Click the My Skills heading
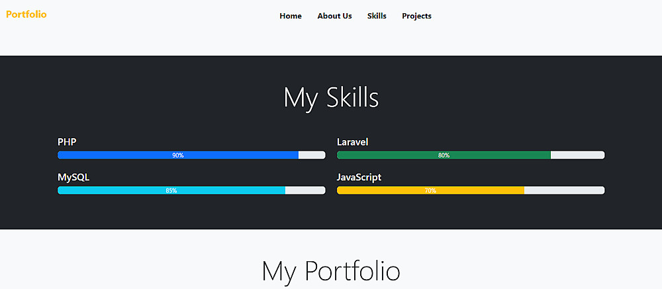662x289 pixels. click(331, 98)
